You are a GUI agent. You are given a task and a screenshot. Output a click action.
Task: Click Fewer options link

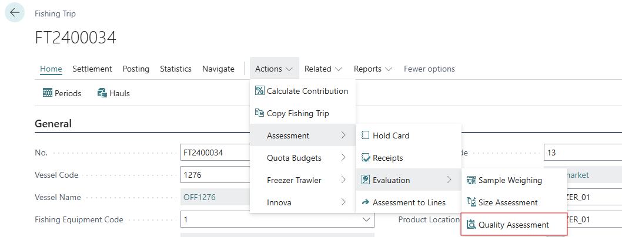tap(429, 69)
